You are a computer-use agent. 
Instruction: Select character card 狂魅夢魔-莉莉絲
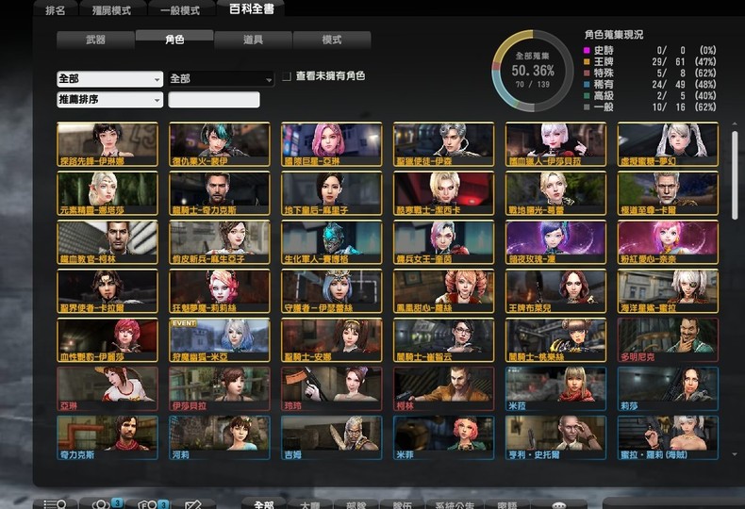point(220,291)
